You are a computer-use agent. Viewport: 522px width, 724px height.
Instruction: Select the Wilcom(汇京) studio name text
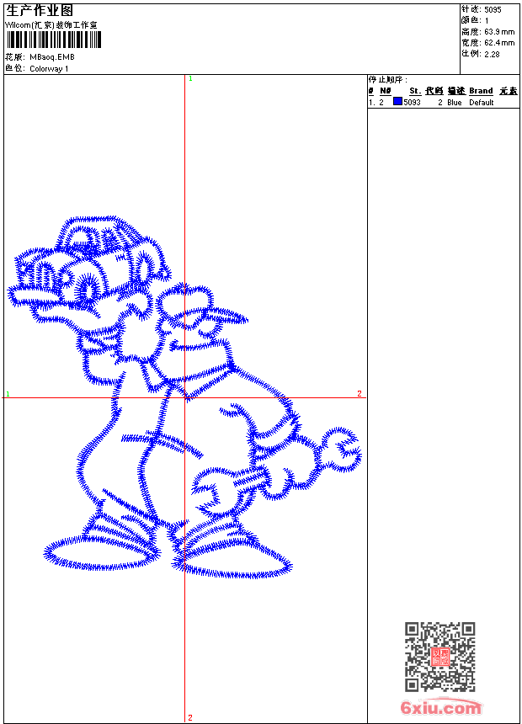[51, 25]
